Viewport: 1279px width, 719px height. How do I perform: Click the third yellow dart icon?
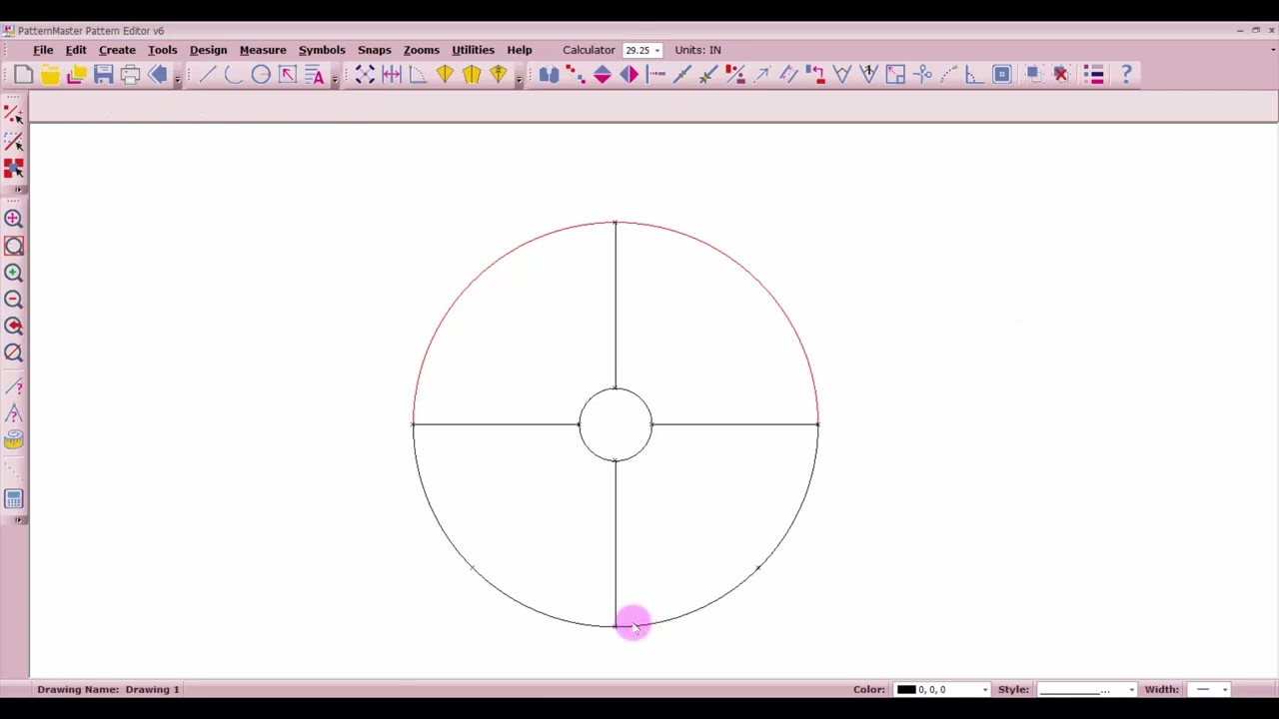[x=499, y=74]
